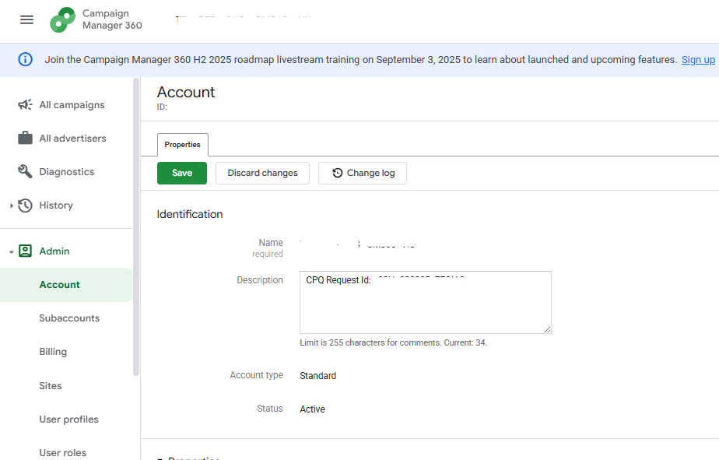Click the clock icon on Change log button
719x460 pixels.
(x=336, y=173)
